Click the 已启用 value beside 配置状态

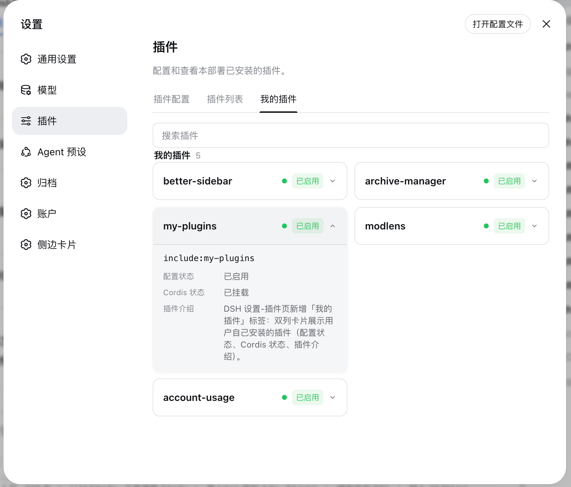(x=236, y=277)
